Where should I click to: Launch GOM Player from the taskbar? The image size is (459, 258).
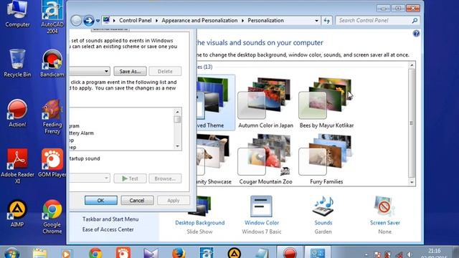click(123, 253)
